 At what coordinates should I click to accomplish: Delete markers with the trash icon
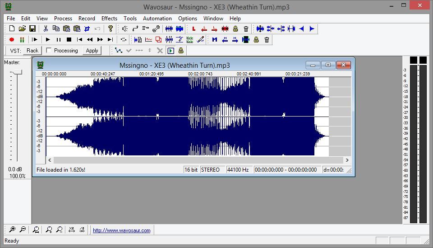pyautogui.click(x=267, y=40)
